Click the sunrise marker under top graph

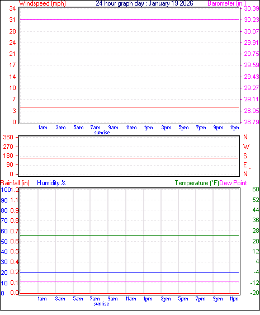102,133
